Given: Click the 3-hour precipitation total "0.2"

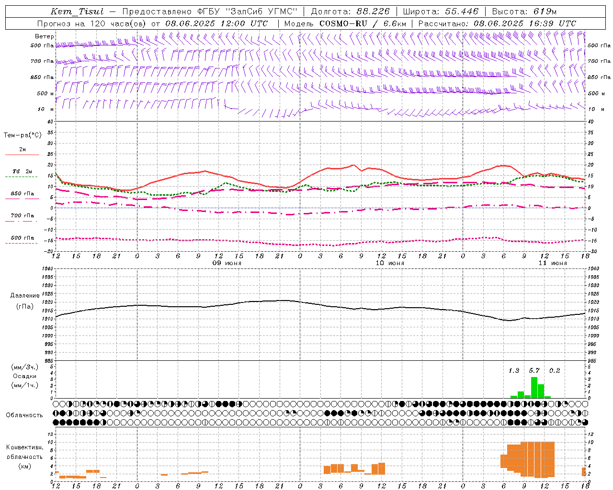Looking at the screenshot, I should click(x=555, y=371).
